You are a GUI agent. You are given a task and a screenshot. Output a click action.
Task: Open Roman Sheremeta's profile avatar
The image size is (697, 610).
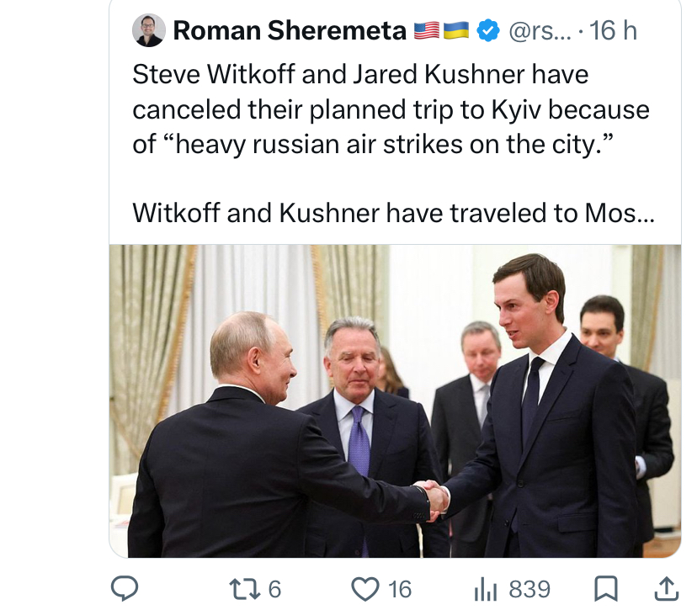coord(148,30)
